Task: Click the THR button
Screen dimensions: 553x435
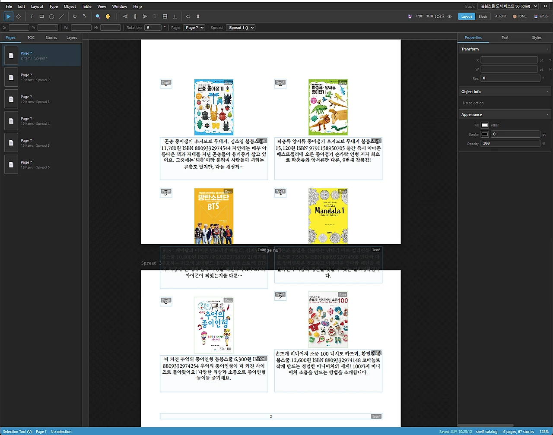Action: point(429,16)
